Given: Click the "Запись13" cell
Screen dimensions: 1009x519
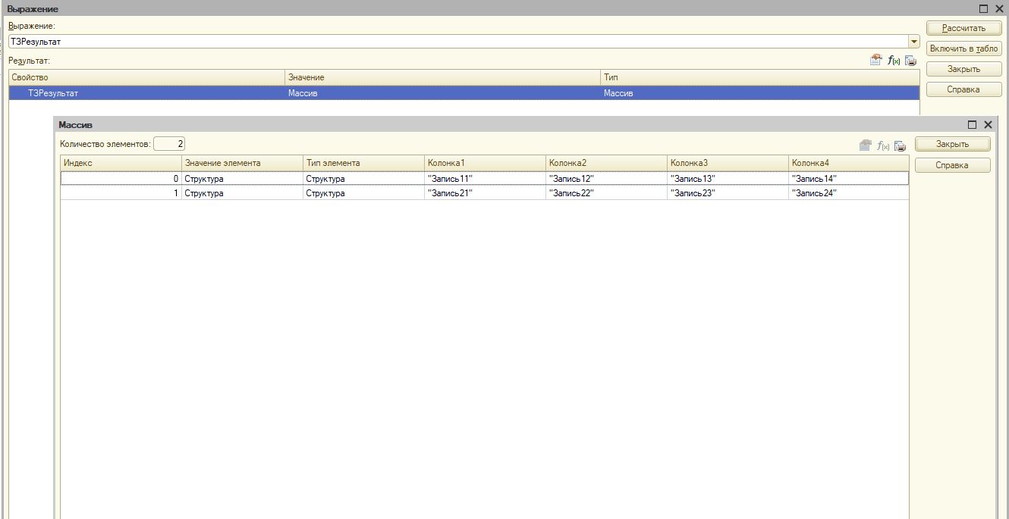Looking at the screenshot, I should 728,179.
